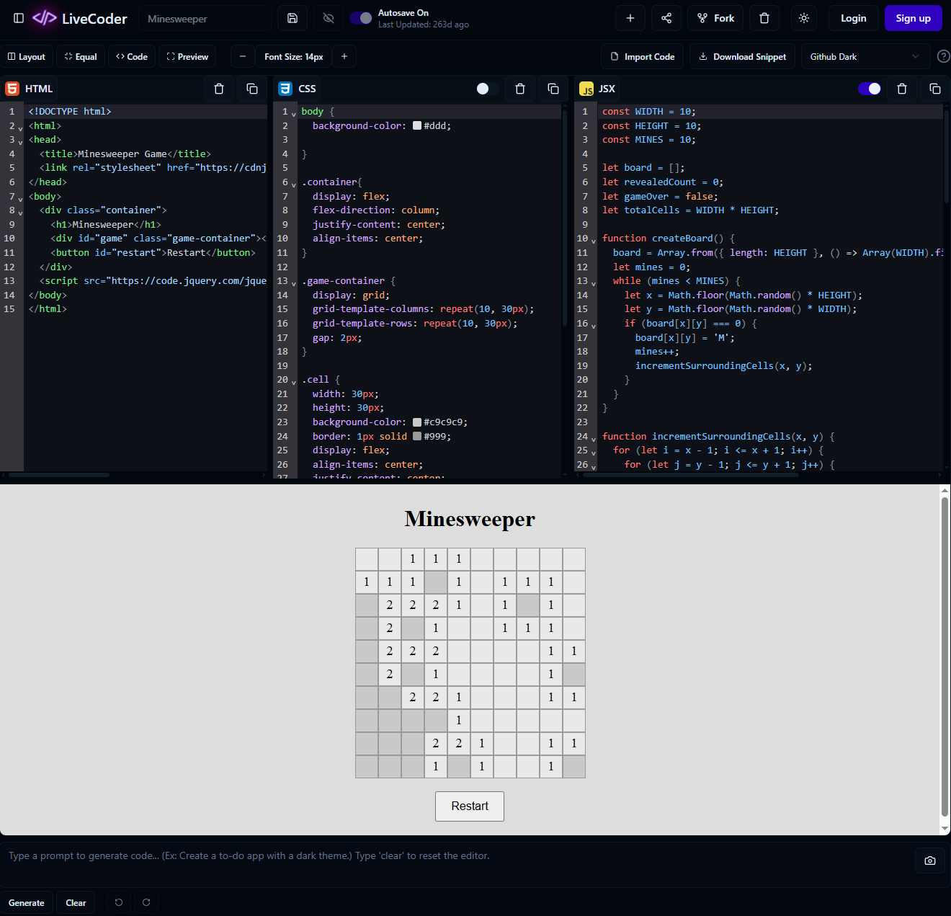Redo with clockwise arrow icon
The height and width of the screenshot is (916, 951).
[146, 902]
